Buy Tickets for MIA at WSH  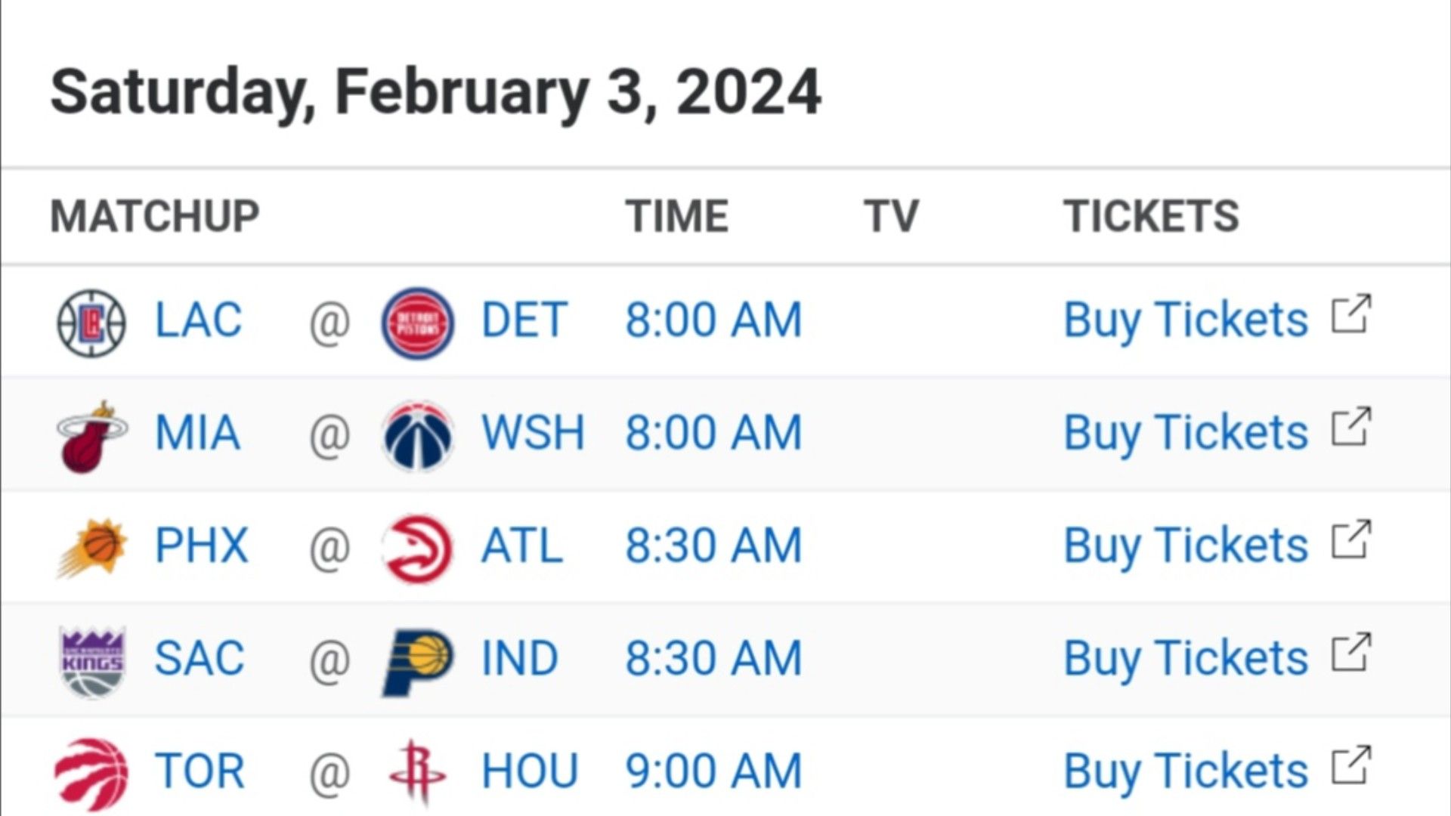pos(1186,434)
